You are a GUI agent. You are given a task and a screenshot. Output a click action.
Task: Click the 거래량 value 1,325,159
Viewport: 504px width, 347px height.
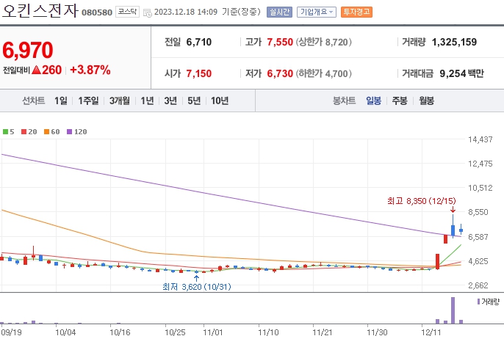454,42
